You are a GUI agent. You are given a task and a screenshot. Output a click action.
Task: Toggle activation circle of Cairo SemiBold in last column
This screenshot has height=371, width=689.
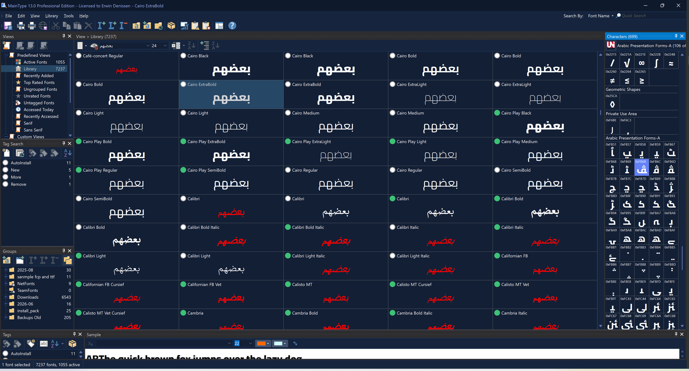497,170
